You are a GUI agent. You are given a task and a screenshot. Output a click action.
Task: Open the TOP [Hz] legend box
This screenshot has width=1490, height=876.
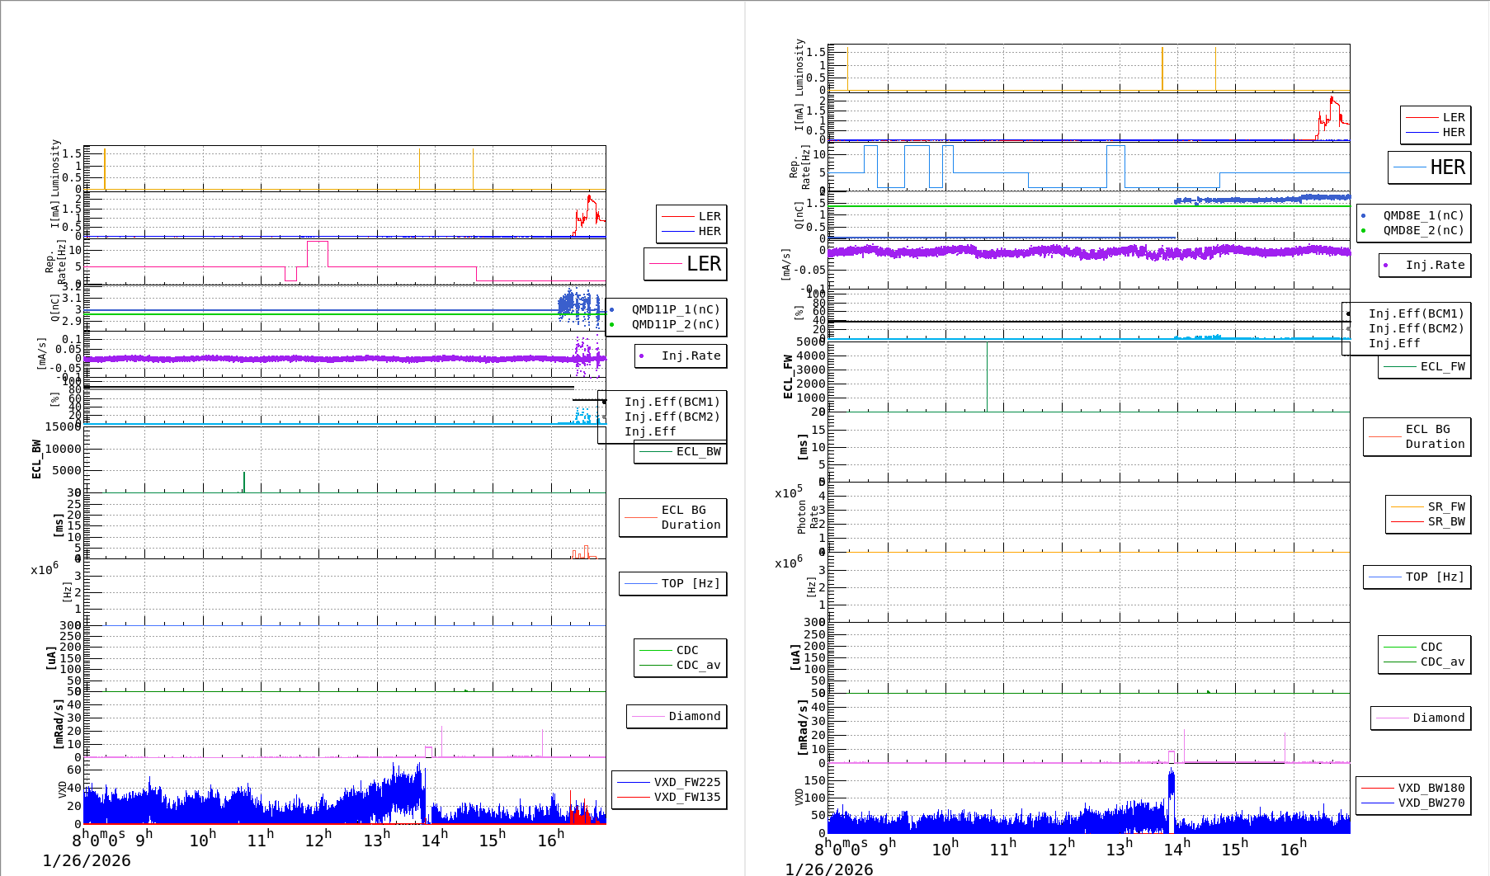(x=672, y=583)
